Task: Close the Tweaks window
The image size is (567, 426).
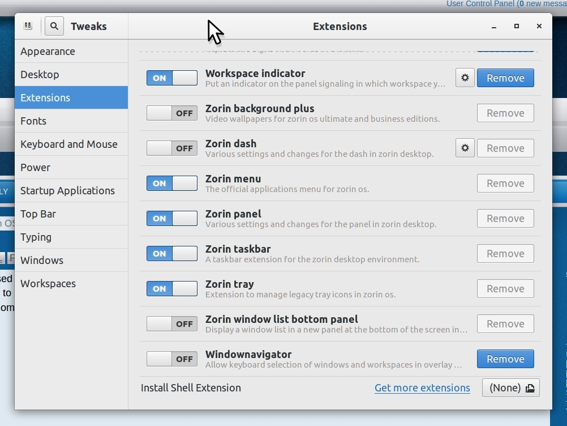Action: (539, 26)
